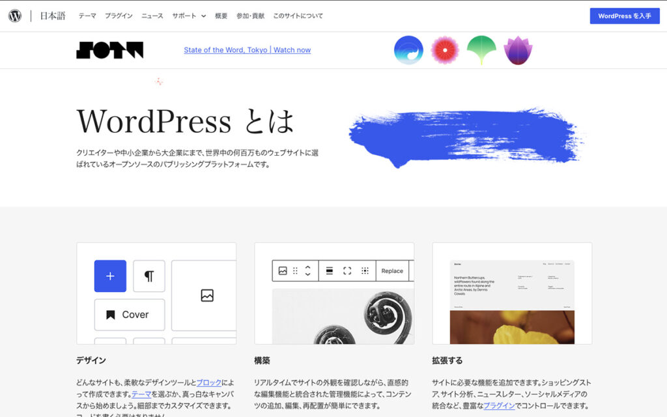
Task: Select the blue wave circle icon
Action: (408, 50)
